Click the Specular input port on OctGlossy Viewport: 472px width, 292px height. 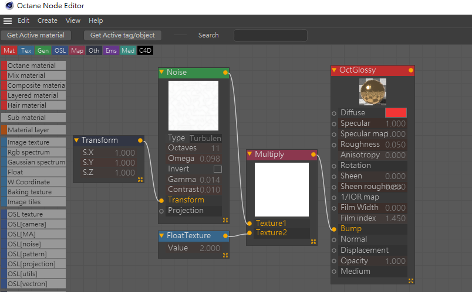point(334,124)
